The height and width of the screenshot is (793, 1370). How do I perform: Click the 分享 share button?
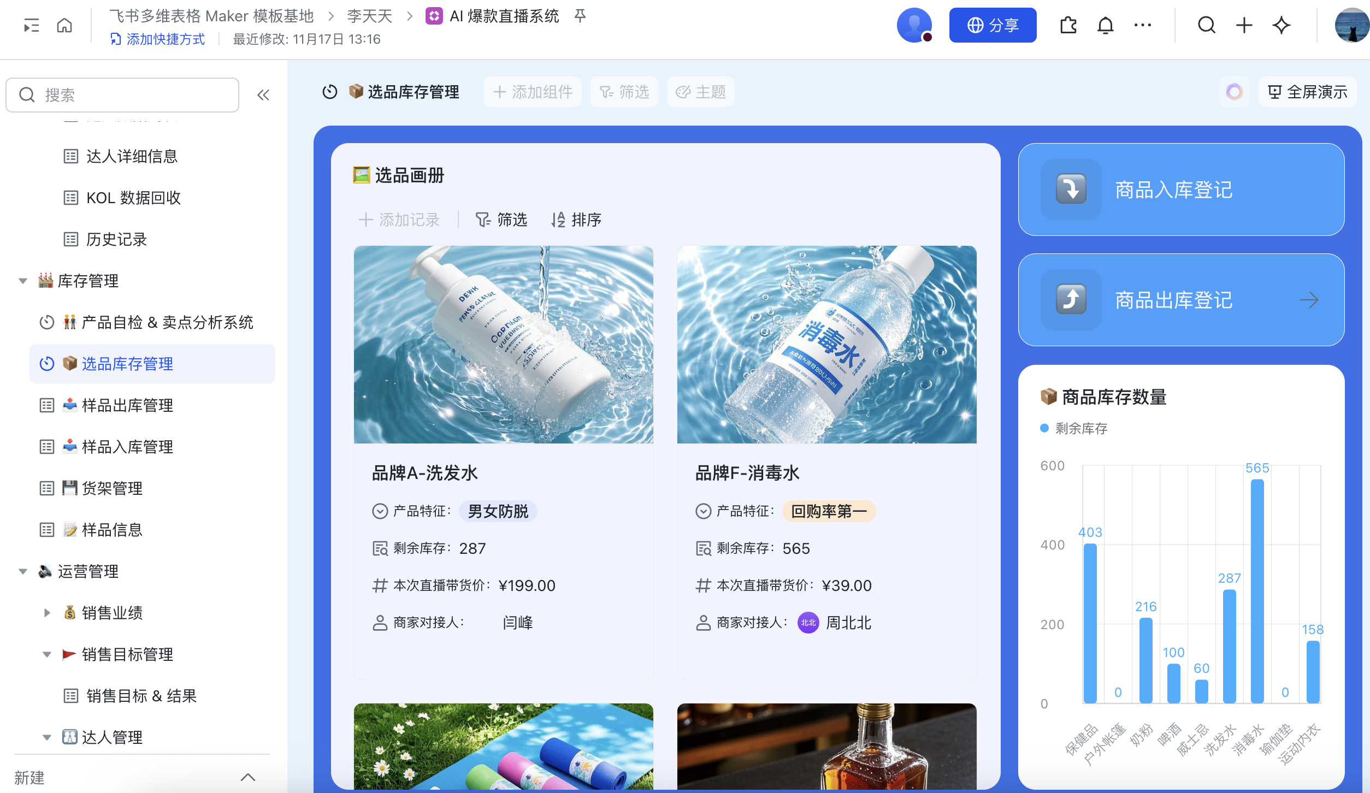[x=992, y=25]
